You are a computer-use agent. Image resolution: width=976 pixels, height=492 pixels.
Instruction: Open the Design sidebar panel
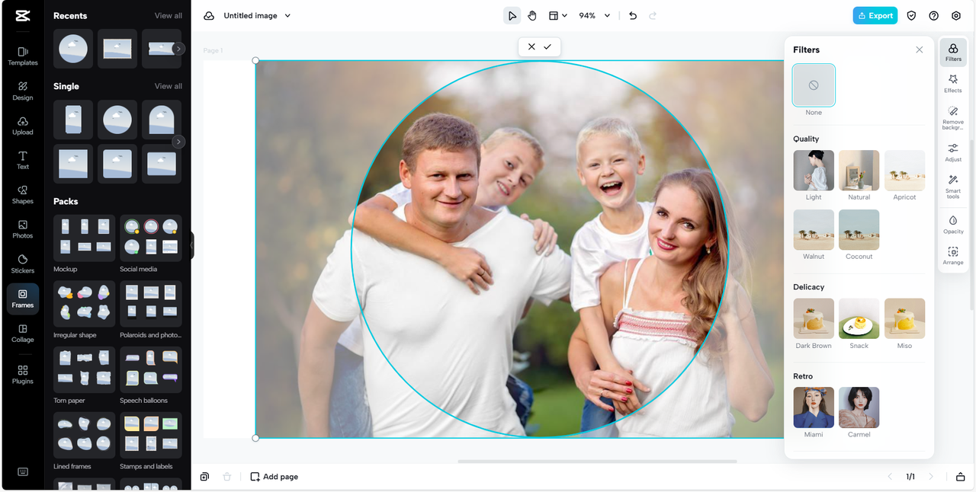point(23,91)
